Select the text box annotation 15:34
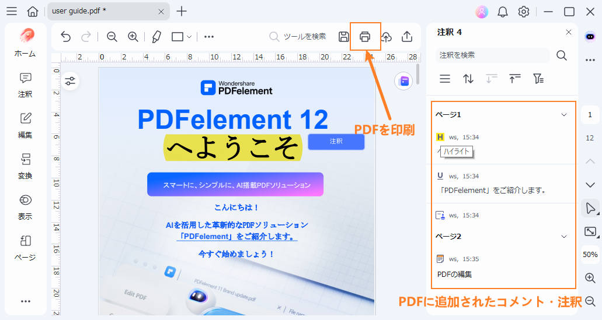This screenshot has height=320, width=602. point(503,216)
